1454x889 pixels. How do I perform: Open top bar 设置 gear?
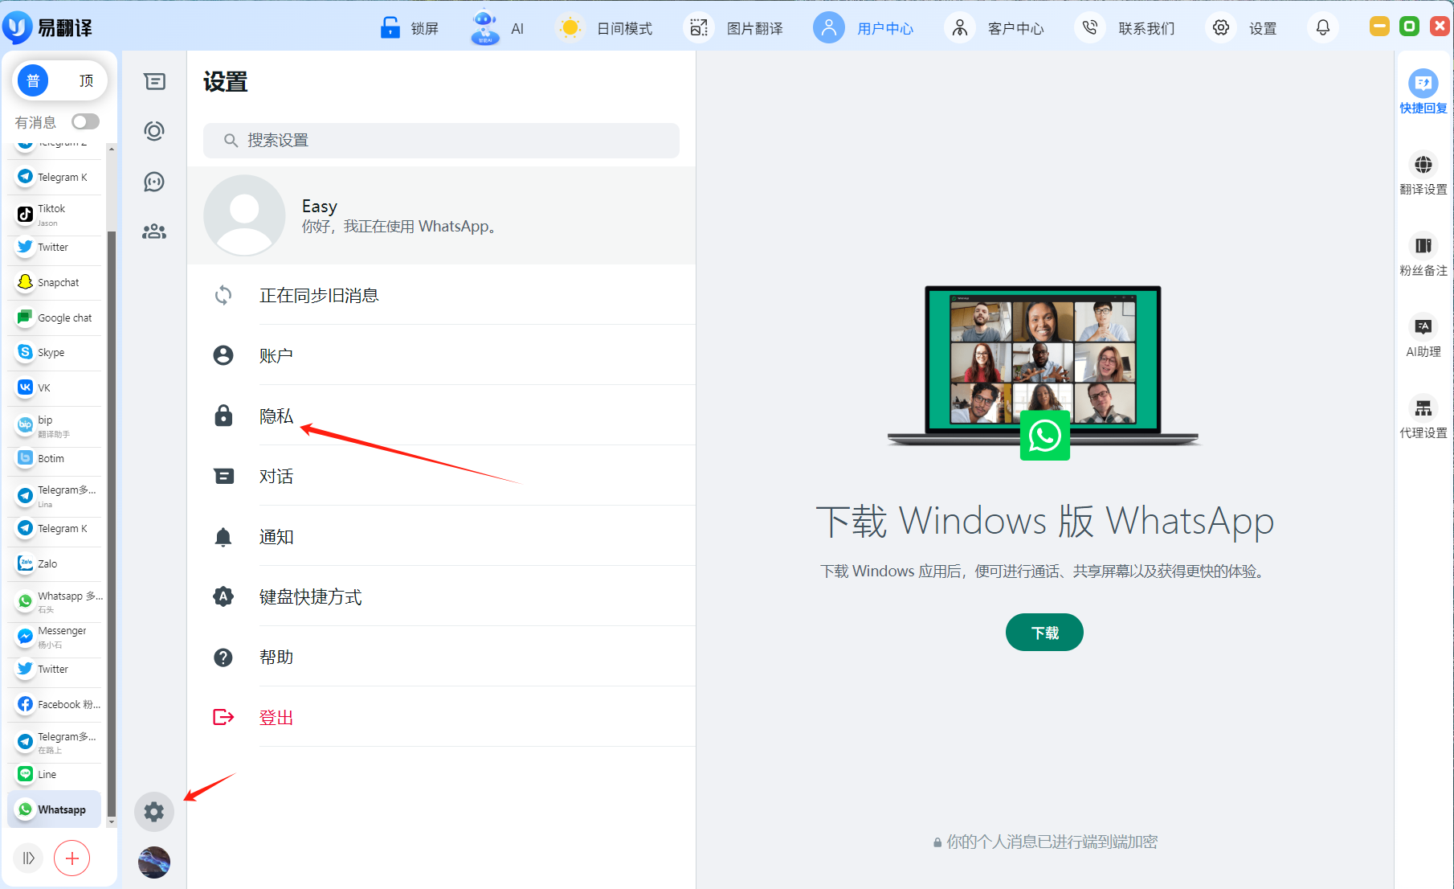click(1221, 28)
